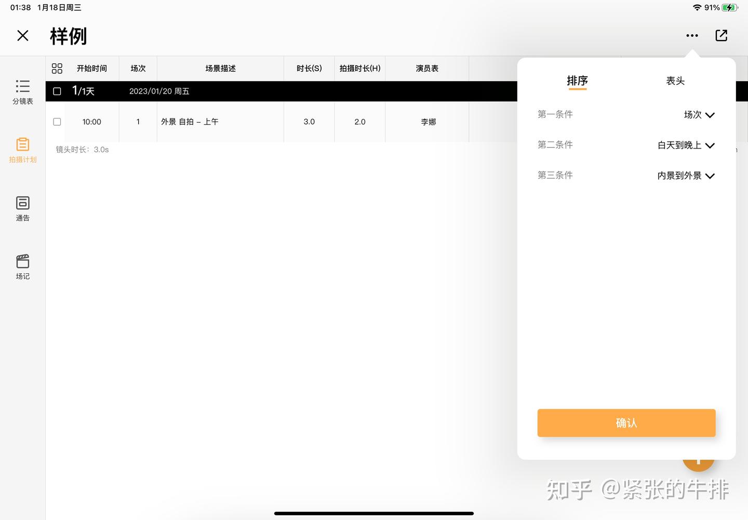This screenshot has height=520, width=748.
Task: Click the share/export icon in top bar
Action: click(x=721, y=35)
